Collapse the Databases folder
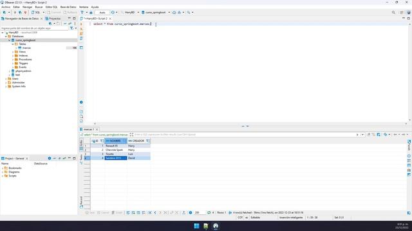 click(6, 37)
